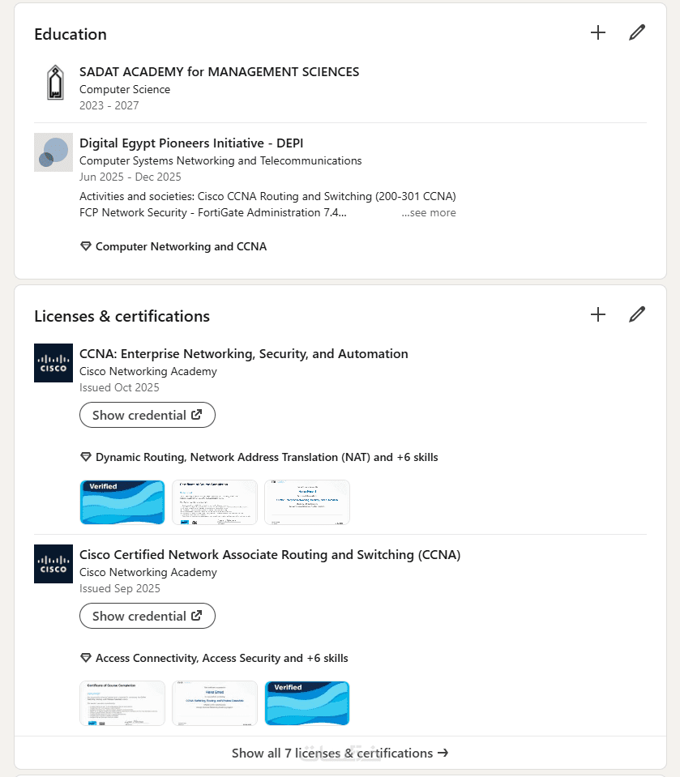Open first Verified badge thumbnail under Enterprise Networking
Image resolution: width=680 pixels, height=777 pixels.
pyautogui.click(x=122, y=502)
